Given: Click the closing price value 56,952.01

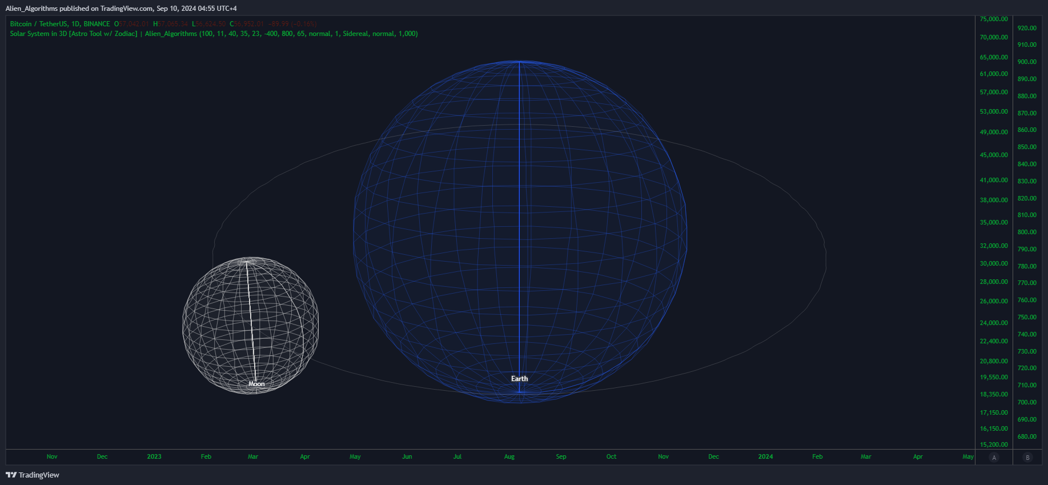Looking at the screenshot, I should click(x=248, y=24).
